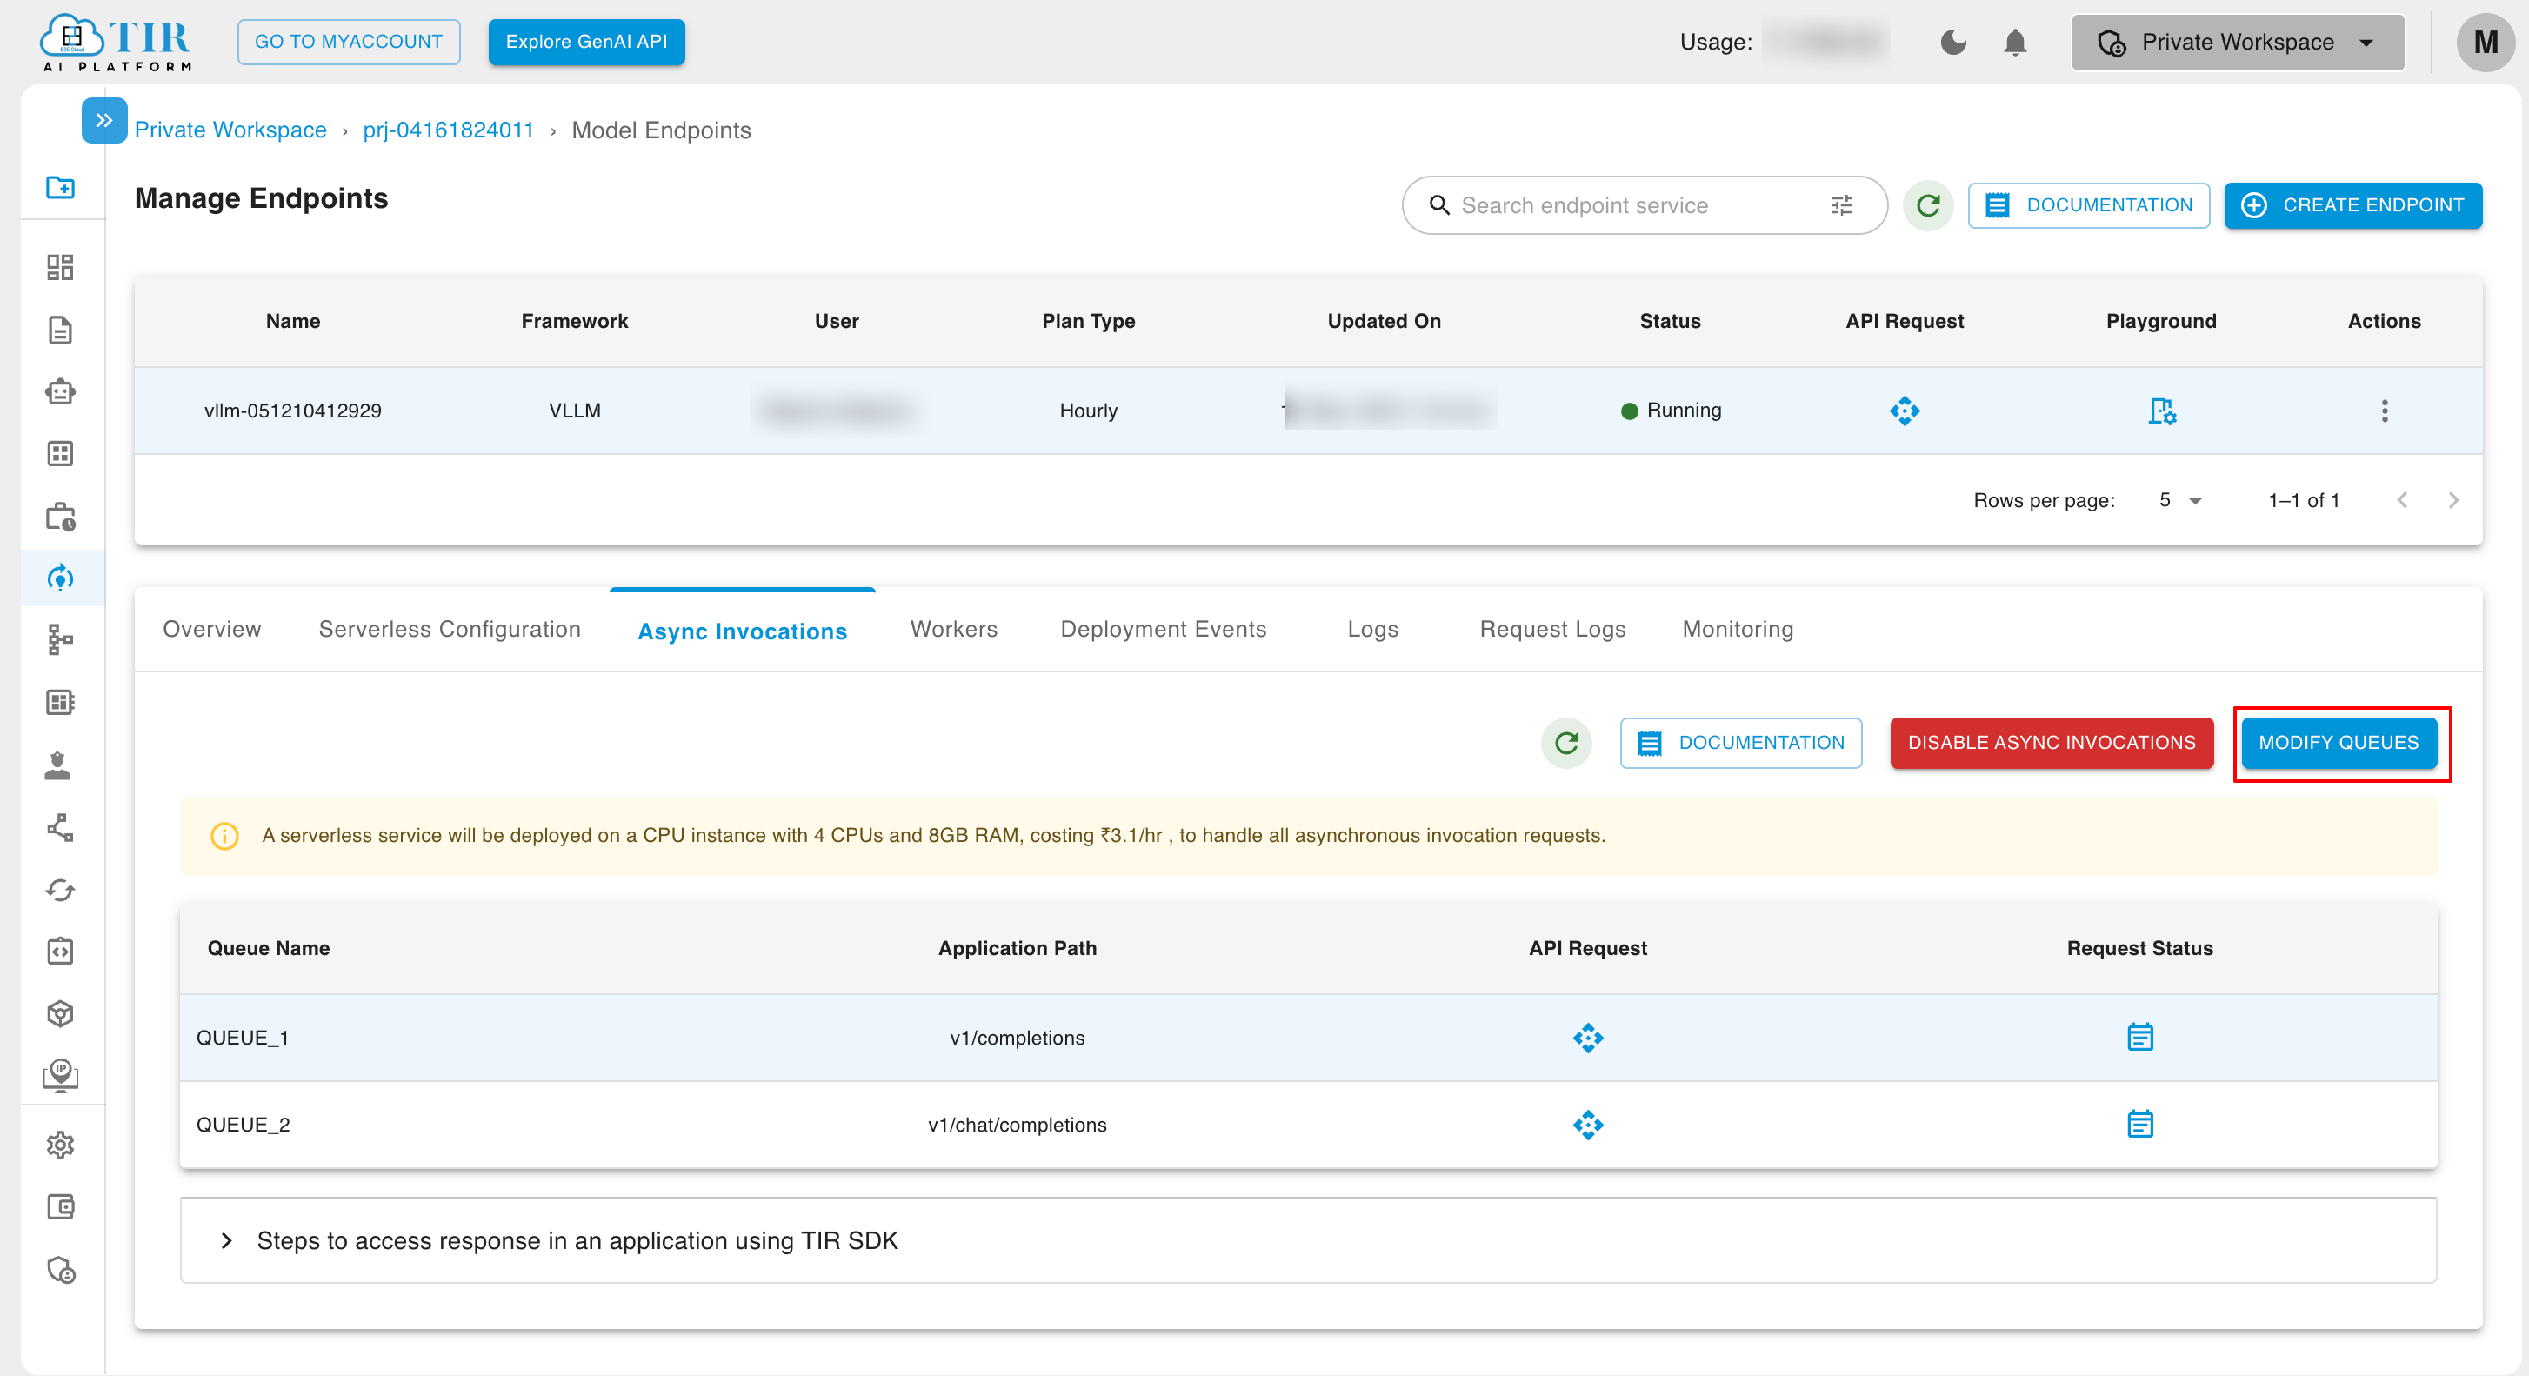This screenshot has height=1376, width=2529.
Task: Open Playground icon for vllm endpoint
Action: coord(2162,411)
